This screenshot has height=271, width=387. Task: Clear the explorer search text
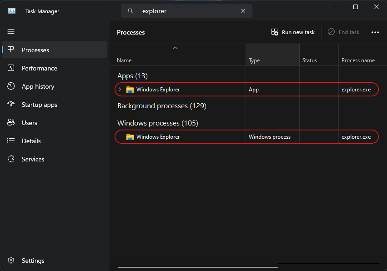(243, 11)
